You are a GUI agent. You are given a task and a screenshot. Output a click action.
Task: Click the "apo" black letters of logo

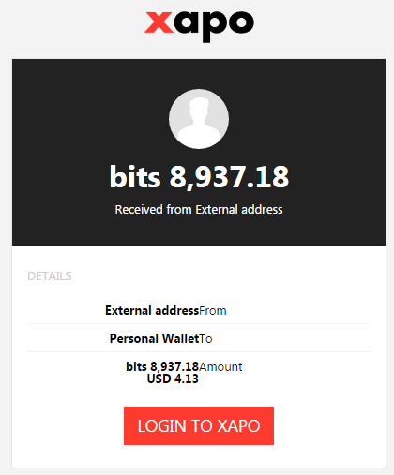[x=214, y=26]
